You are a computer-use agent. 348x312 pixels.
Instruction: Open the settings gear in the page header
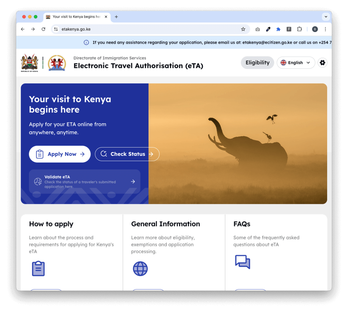tap(322, 63)
